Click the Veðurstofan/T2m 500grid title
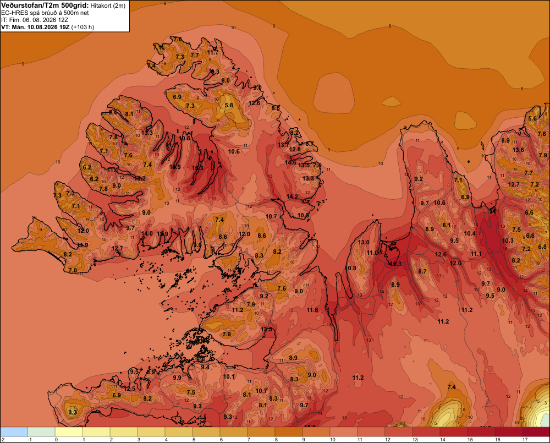 (x=45, y=6)
